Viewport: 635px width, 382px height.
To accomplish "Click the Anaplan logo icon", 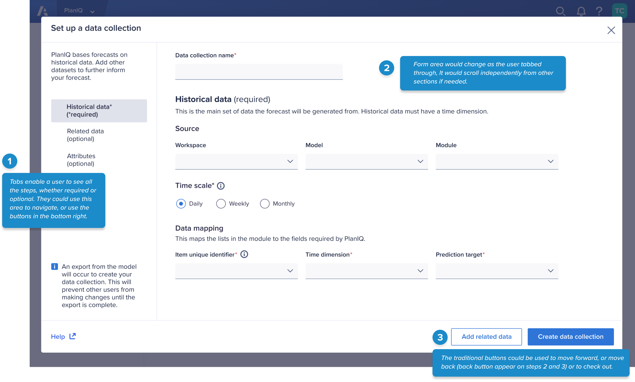I will [x=42, y=11].
